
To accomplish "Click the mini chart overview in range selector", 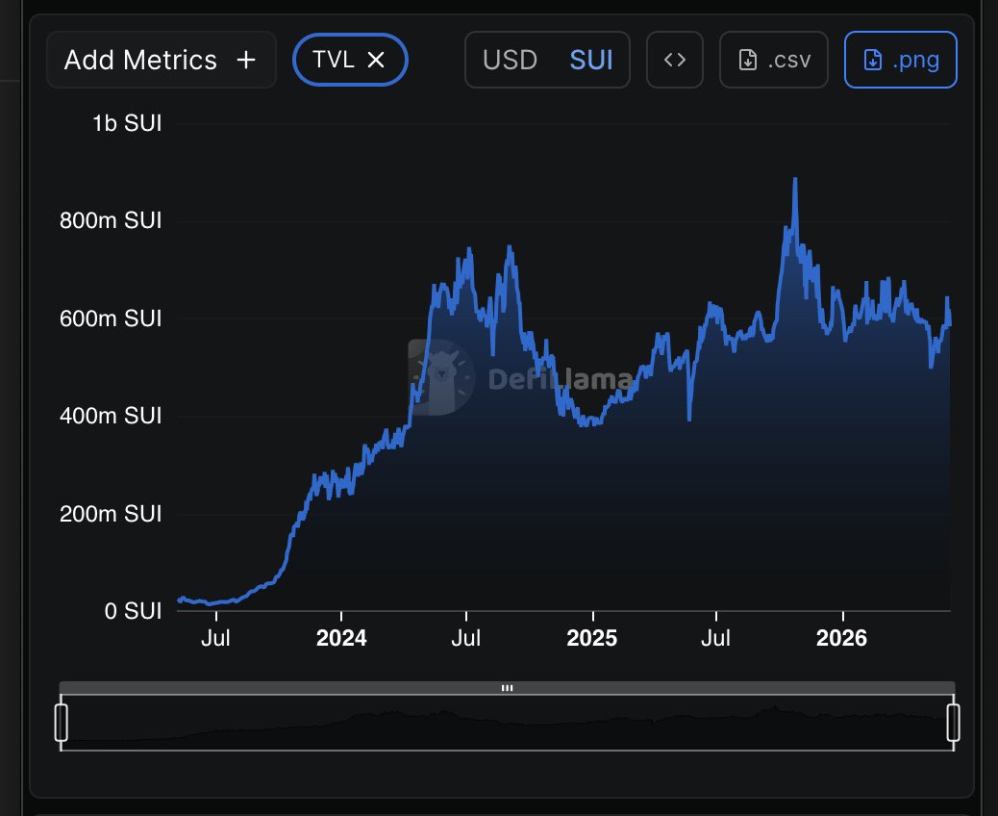I will [508, 723].
